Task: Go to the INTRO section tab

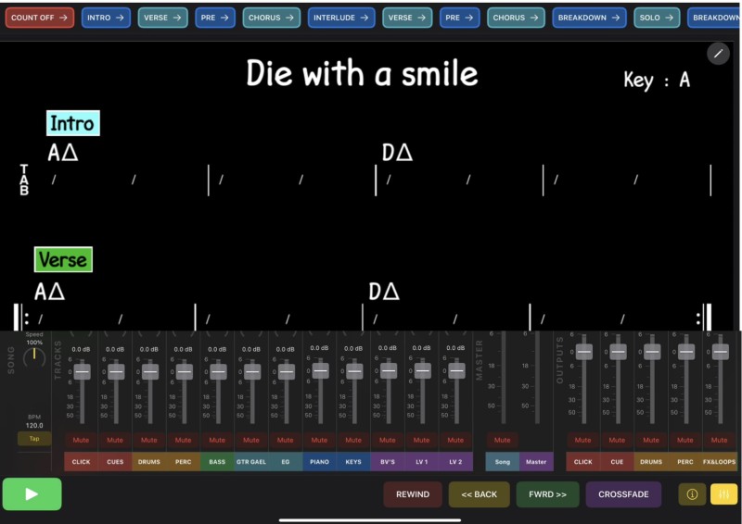Action: point(106,18)
